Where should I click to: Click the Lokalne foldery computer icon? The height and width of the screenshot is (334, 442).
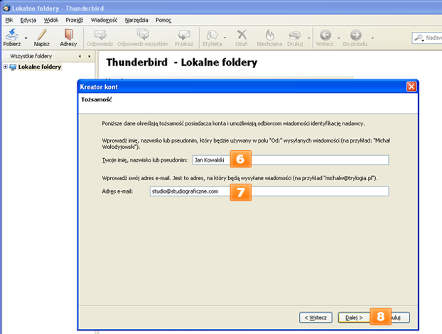(13, 67)
